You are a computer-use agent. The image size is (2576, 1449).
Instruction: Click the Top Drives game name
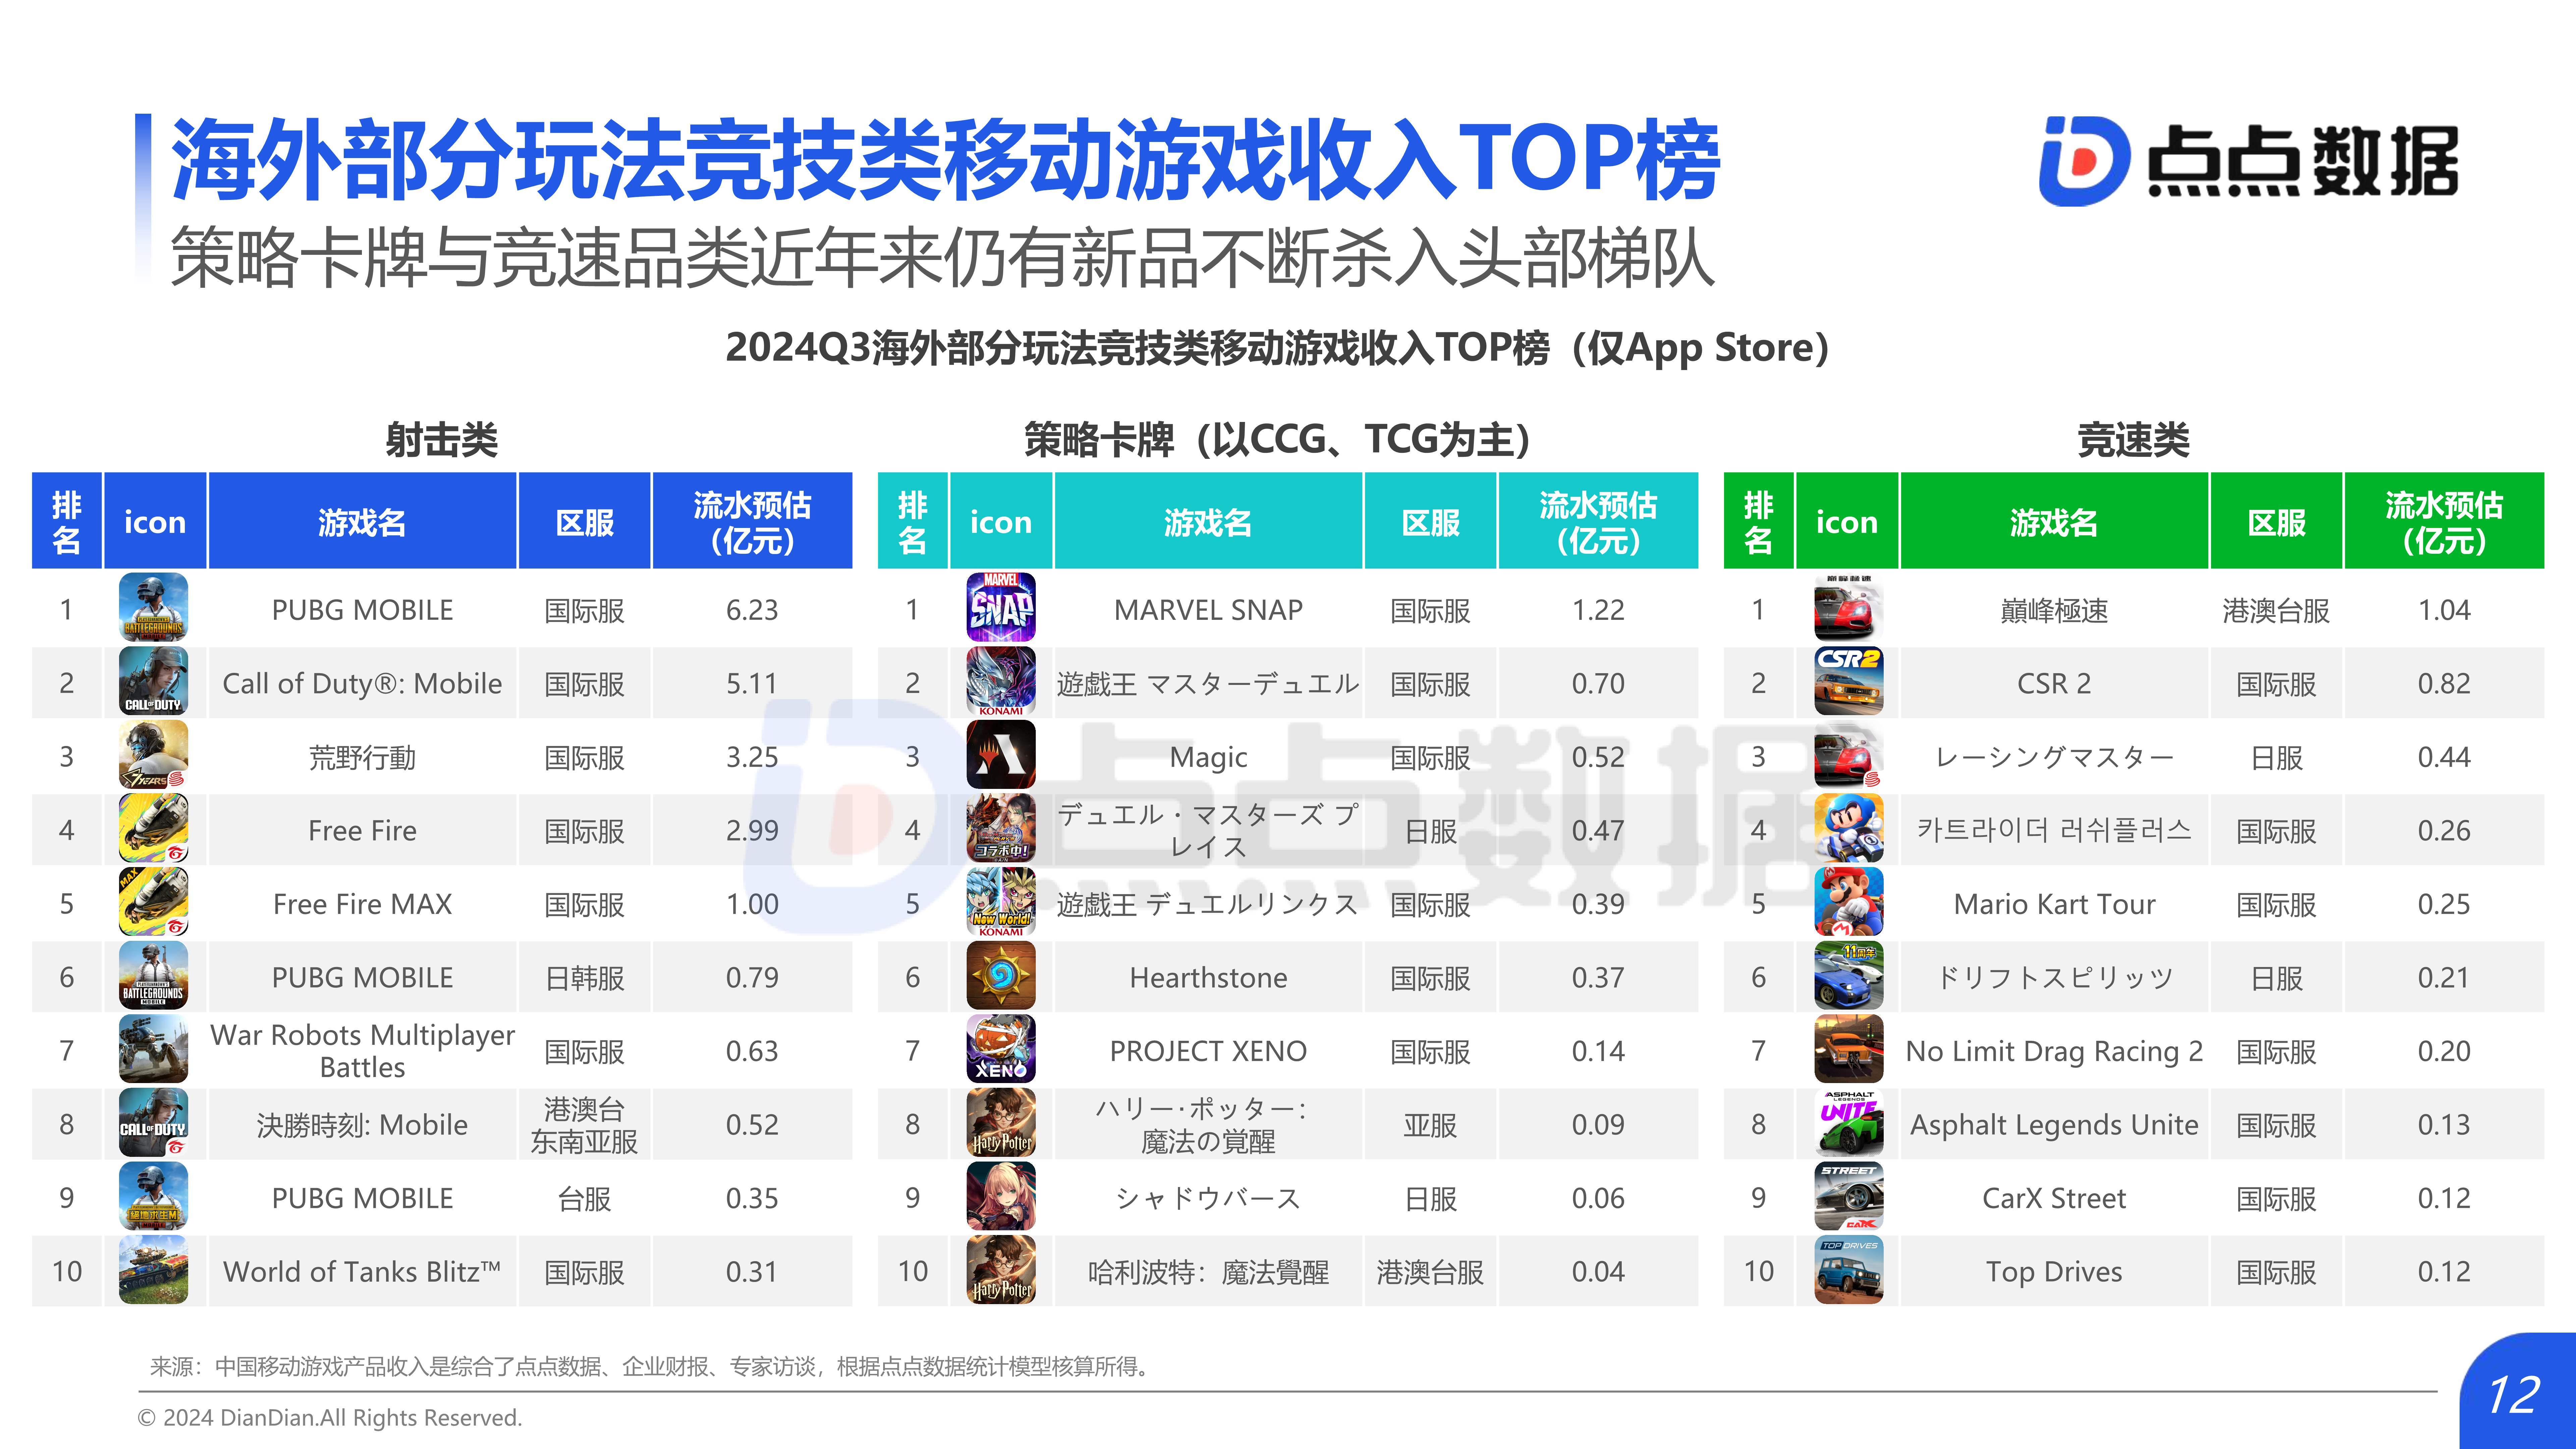click(x=2054, y=1273)
